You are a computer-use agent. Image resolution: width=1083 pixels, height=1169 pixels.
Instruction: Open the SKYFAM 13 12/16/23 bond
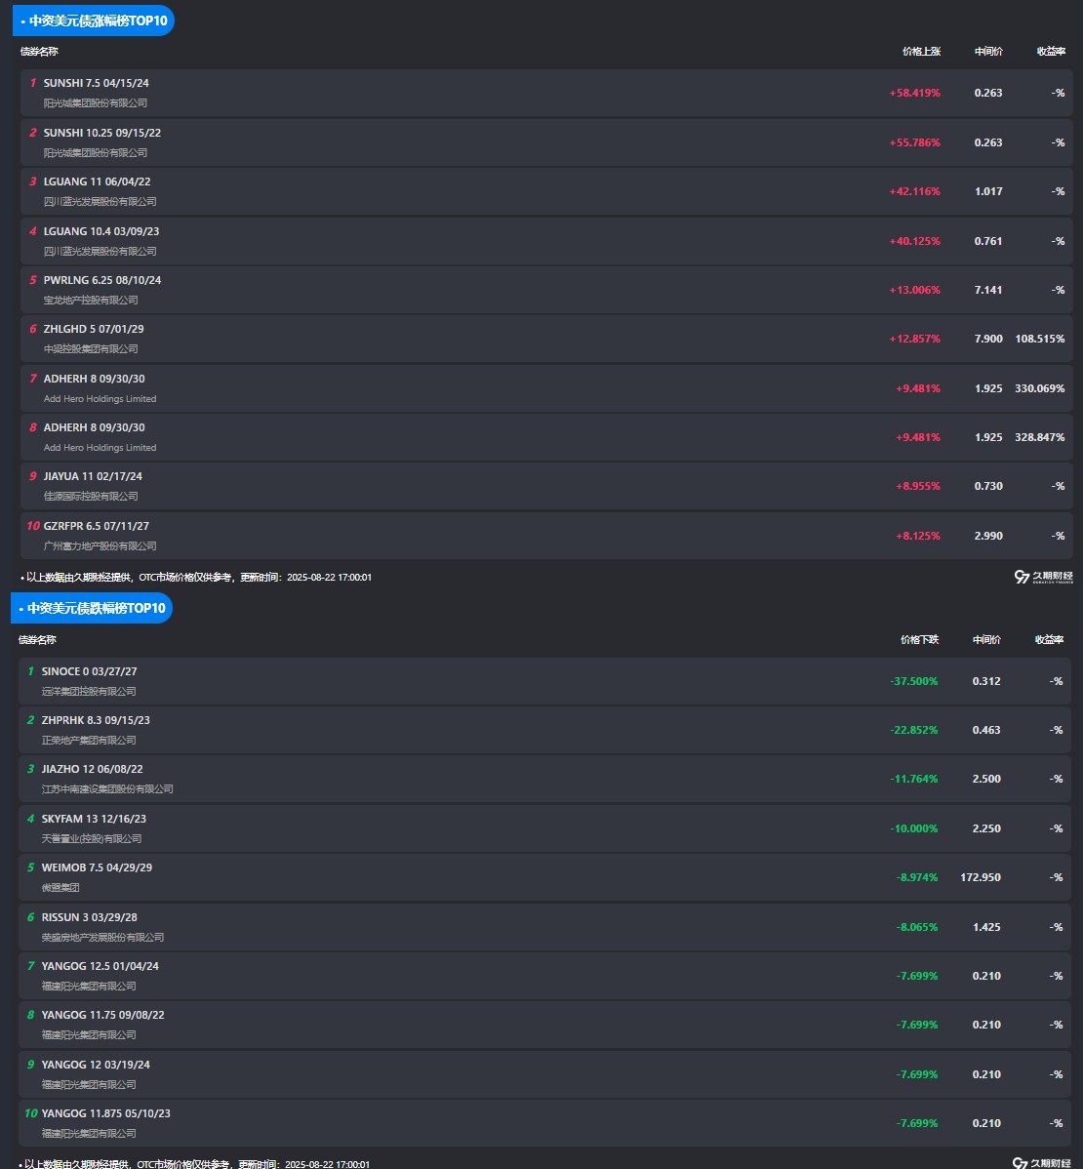(x=94, y=820)
